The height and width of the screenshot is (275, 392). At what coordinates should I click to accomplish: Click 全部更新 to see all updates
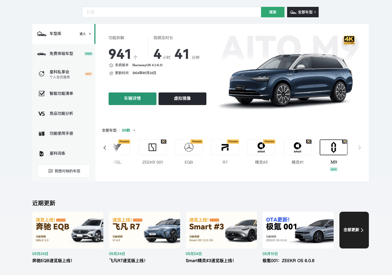pyautogui.click(x=354, y=230)
